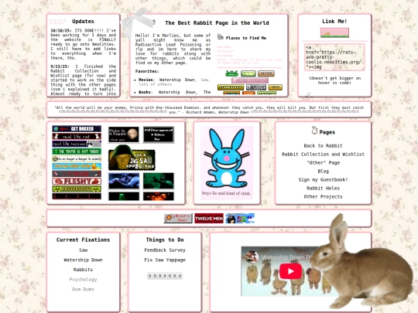Click 'Dum-Dums' under Current Fixations
The width and height of the screenshot is (418, 313).
[83, 289]
